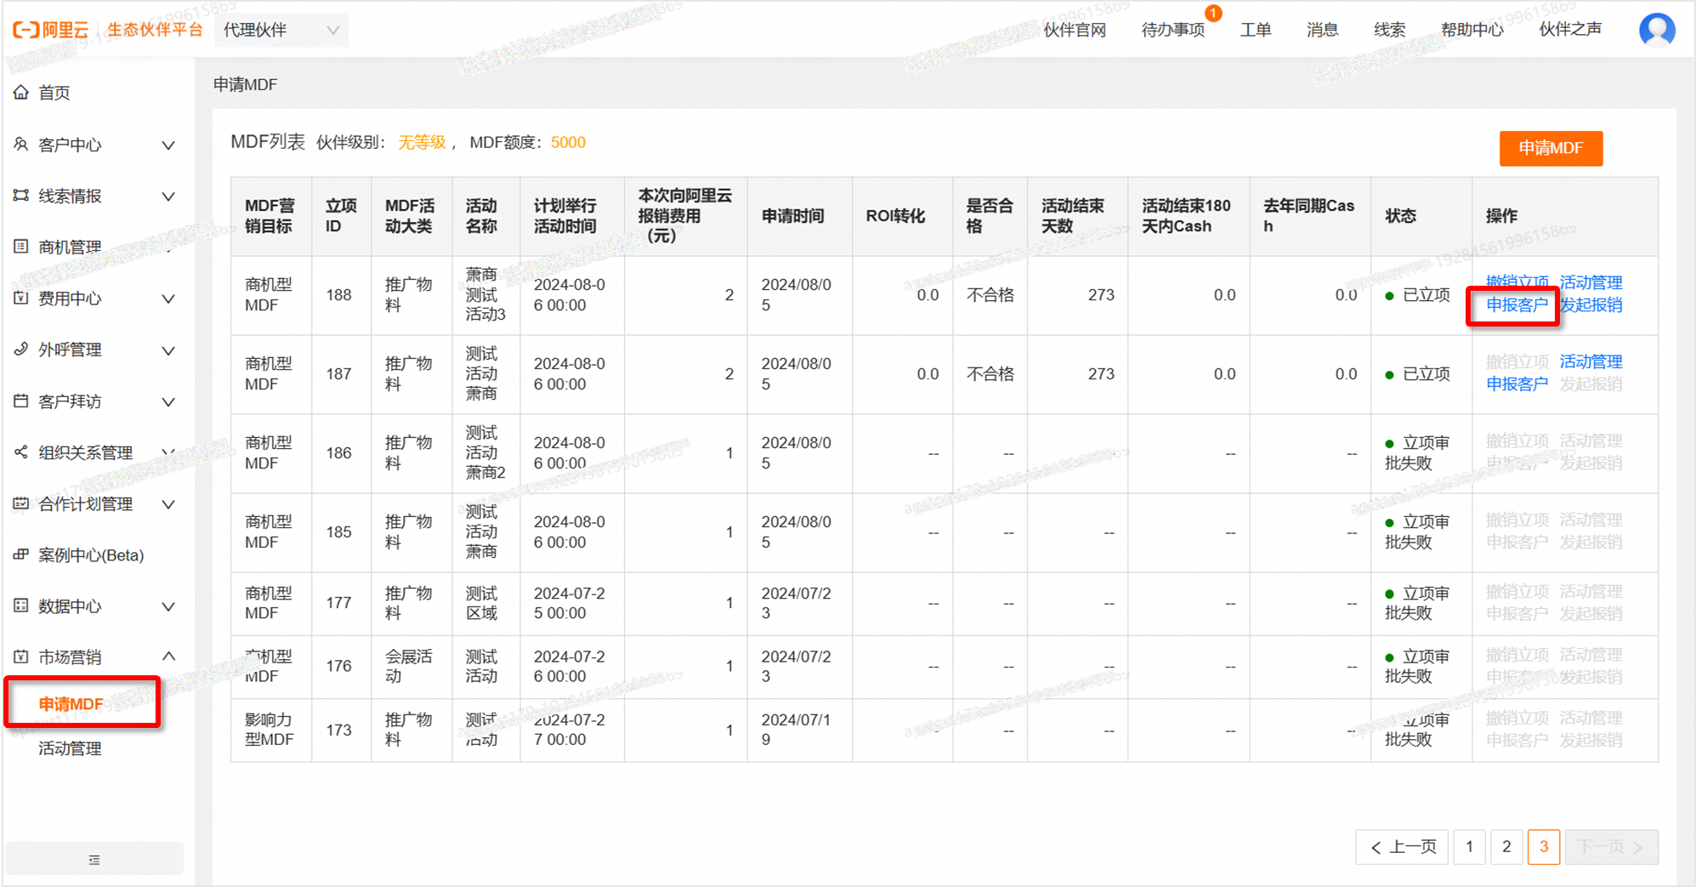This screenshot has height=887, width=1696.
Task: Click the 费用中心 sidebar icon
Action: (x=21, y=299)
